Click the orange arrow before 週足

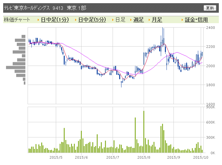[x=131, y=20]
